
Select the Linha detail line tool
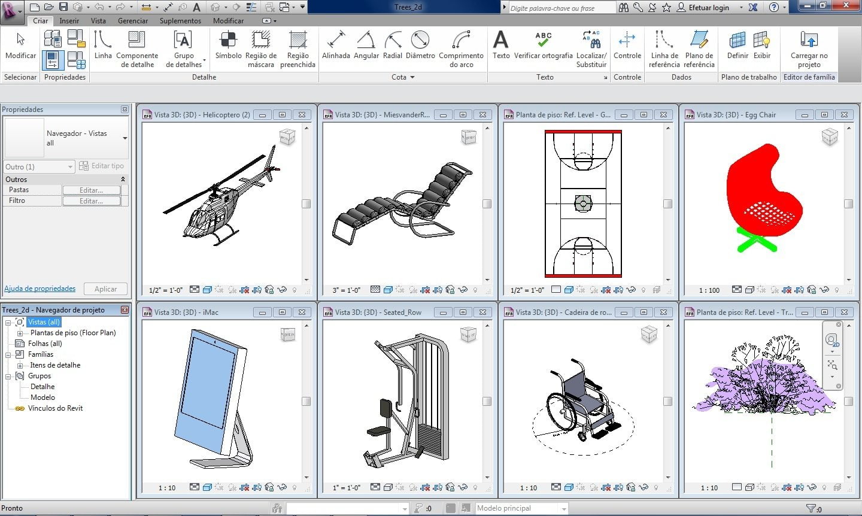point(103,46)
